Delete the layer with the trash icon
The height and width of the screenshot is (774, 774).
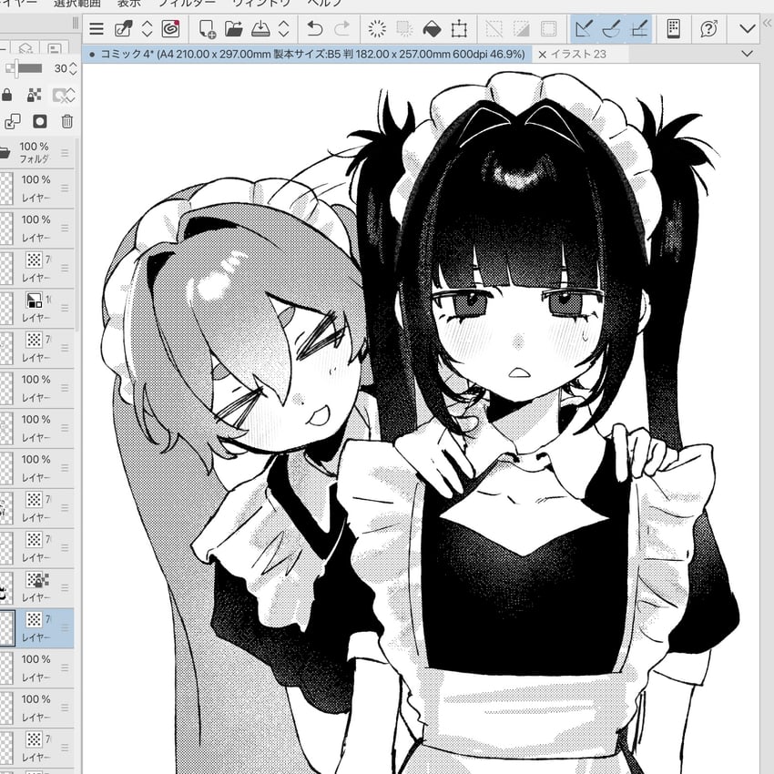pyautogui.click(x=67, y=121)
